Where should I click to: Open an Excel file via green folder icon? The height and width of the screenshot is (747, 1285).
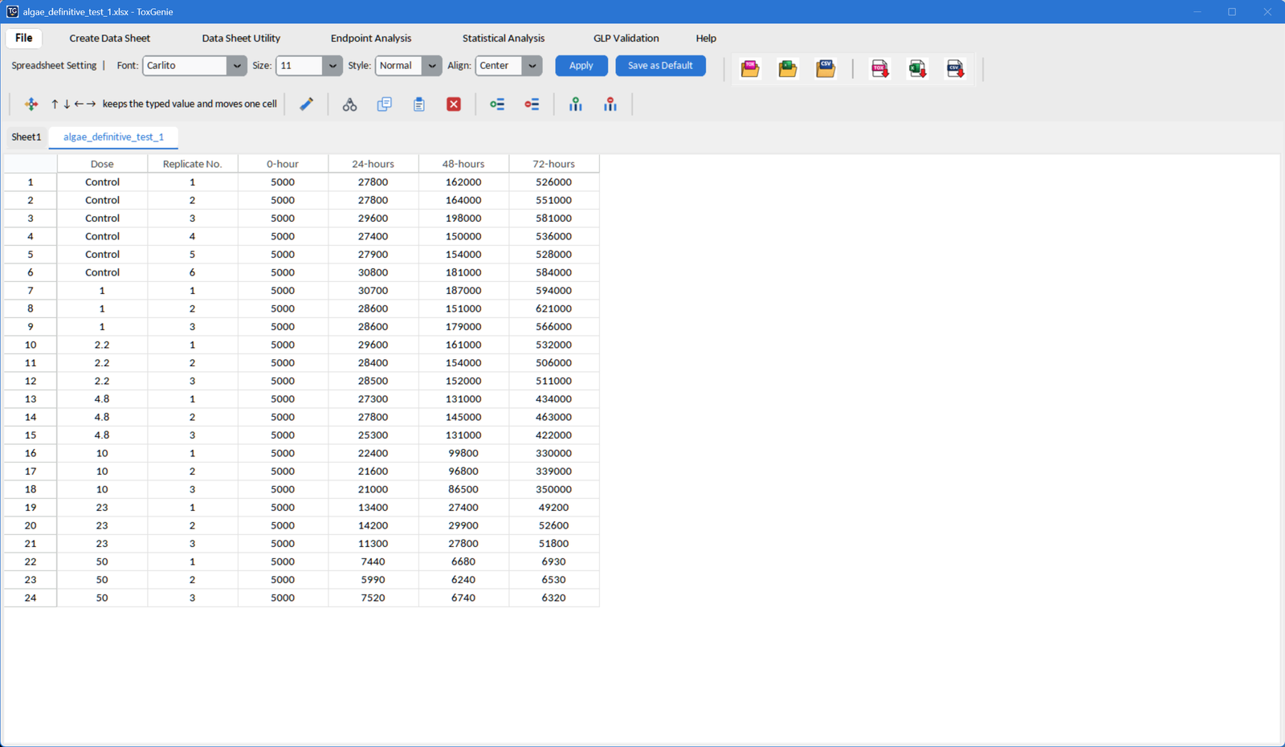pos(788,69)
